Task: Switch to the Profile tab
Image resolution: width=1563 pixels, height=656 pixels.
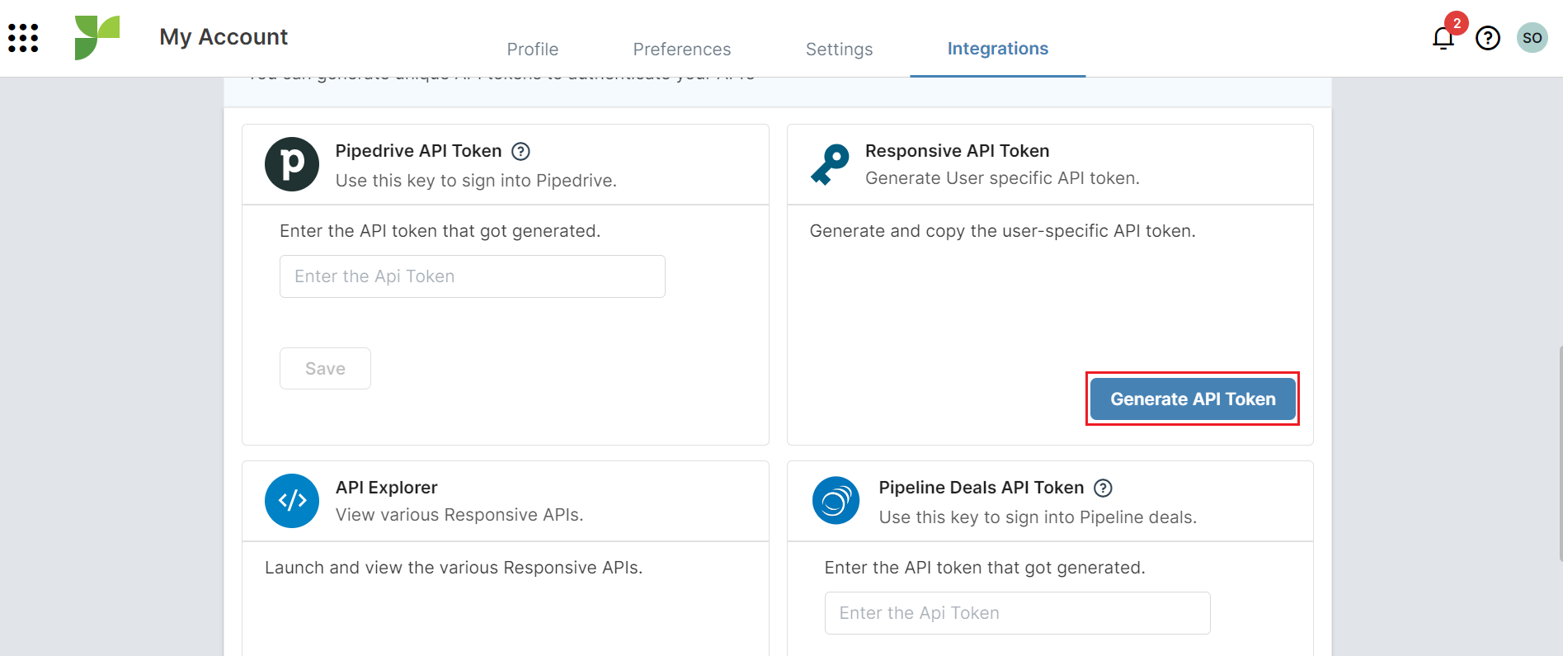Action: [533, 50]
